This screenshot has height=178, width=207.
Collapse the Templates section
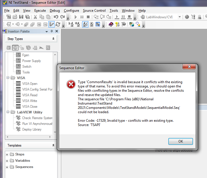click(x=53, y=145)
